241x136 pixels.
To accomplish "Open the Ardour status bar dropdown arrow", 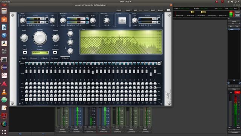I will point(239,9).
